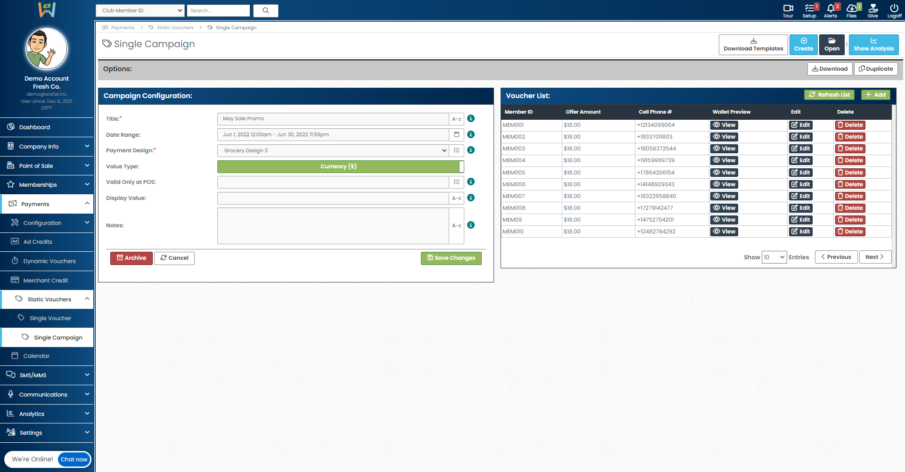Select Single Voucher in the sidebar
This screenshot has height=472, width=905.
pyautogui.click(x=50, y=318)
